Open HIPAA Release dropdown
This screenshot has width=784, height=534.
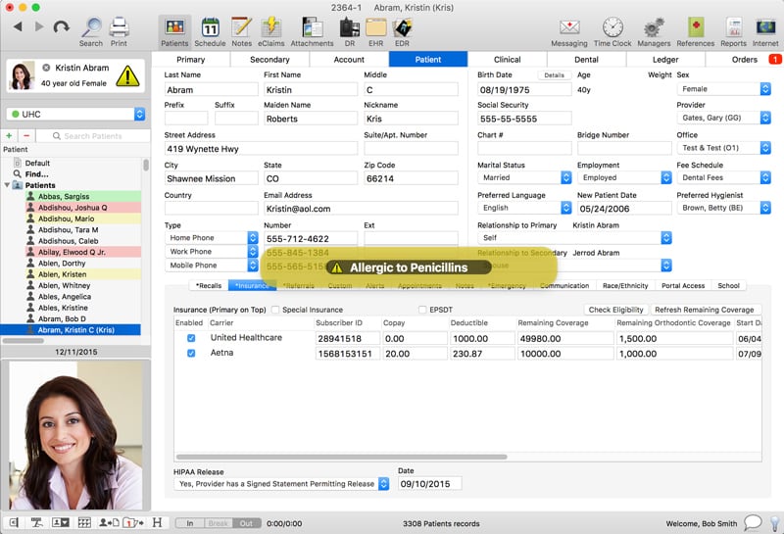[x=281, y=483]
